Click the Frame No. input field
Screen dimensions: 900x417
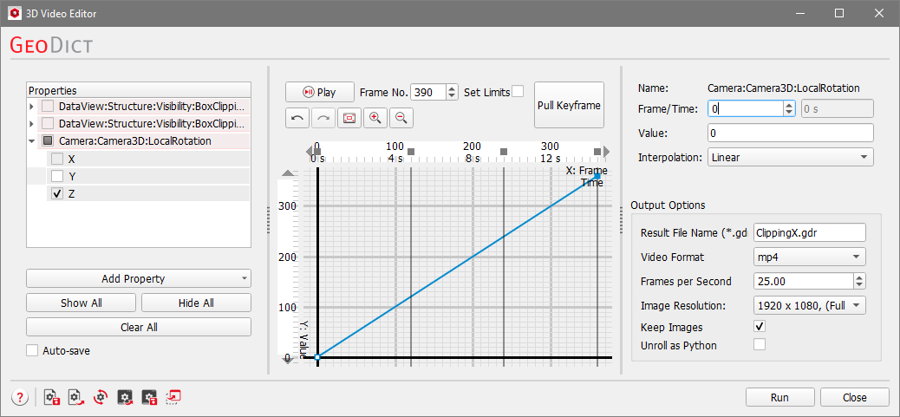(429, 92)
